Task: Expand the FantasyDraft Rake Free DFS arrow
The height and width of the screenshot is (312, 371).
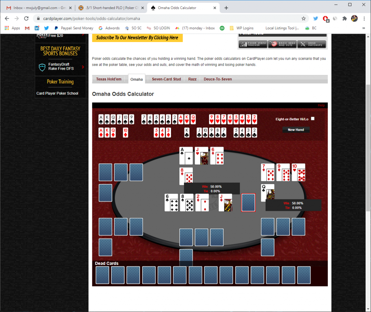Action: (x=83, y=67)
